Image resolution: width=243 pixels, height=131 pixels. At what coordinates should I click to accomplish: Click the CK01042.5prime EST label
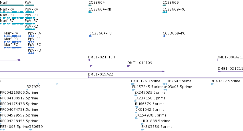click(150, 110)
